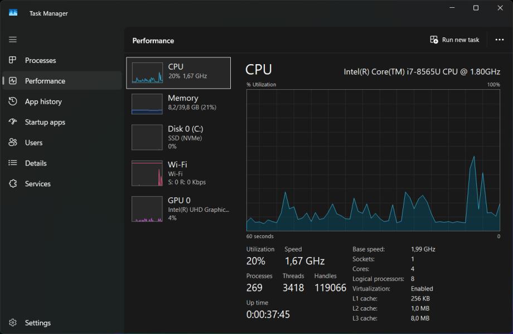Click the CPU utilization graph area
Viewport: 513px width, 334px height.
pos(373,159)
